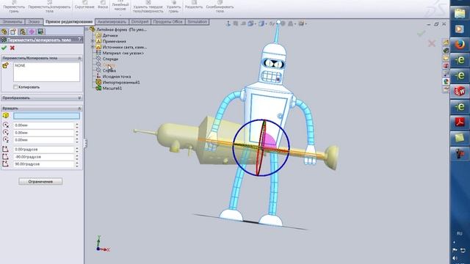
Task: Switch to the Эскиз tab
Action: click(34, 22)
